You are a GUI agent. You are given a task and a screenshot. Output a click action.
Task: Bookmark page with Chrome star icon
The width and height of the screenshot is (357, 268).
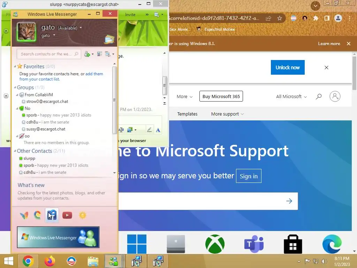(x=280, y=18)
